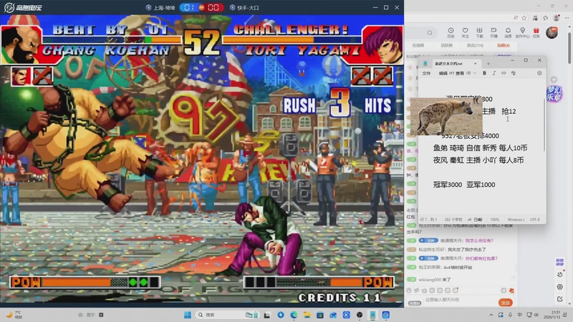This screenshot has height=322, width=573.
Task: Click the 高德电玩 logo in emulator title bar
Action: tap(23, 7)
